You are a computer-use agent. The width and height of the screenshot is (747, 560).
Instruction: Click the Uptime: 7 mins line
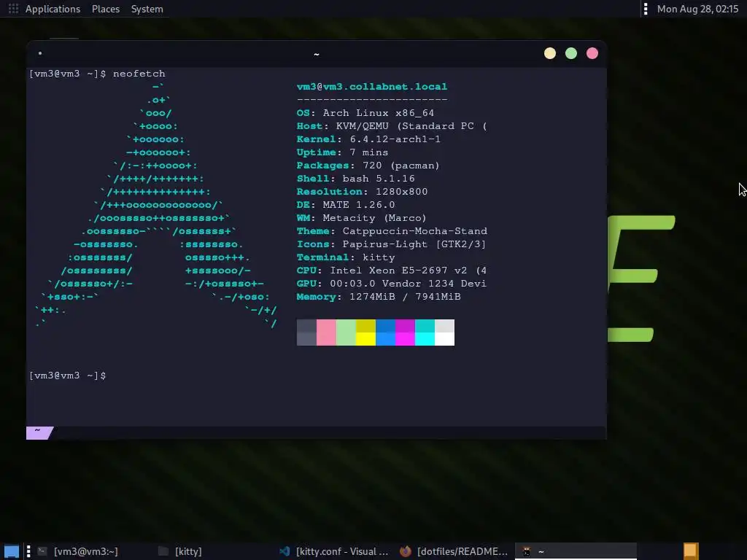342,152
